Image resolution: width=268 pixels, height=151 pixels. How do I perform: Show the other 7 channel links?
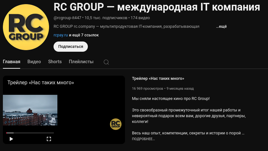84,35
